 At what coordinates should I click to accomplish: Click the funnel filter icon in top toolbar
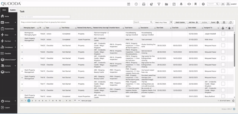(159, 4)
